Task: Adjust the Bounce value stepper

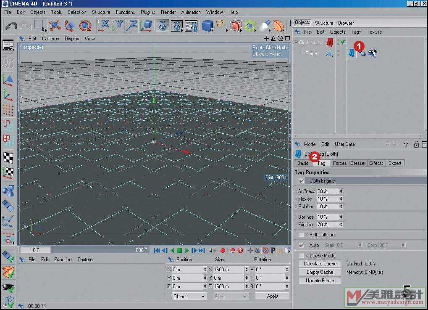Action: [x=341, y=217]
